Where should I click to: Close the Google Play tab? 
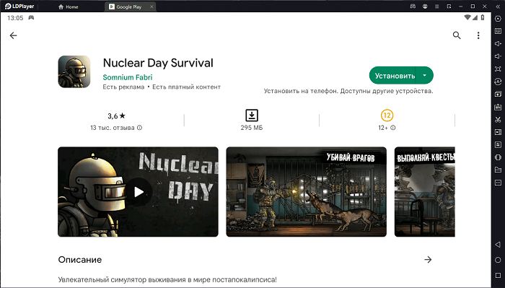pos(152,6)
